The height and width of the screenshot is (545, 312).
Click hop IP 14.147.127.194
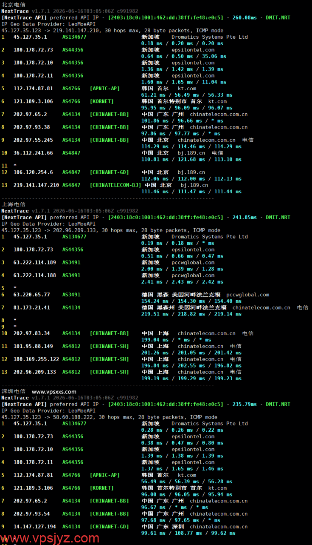tap(34, 526)
